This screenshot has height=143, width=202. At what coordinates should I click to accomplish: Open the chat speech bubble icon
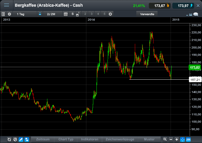[196, 14]
